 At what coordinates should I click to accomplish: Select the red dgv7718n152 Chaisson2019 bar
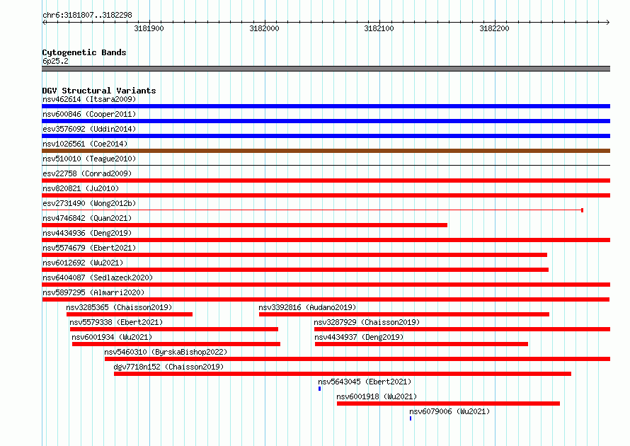pos(343,374)
